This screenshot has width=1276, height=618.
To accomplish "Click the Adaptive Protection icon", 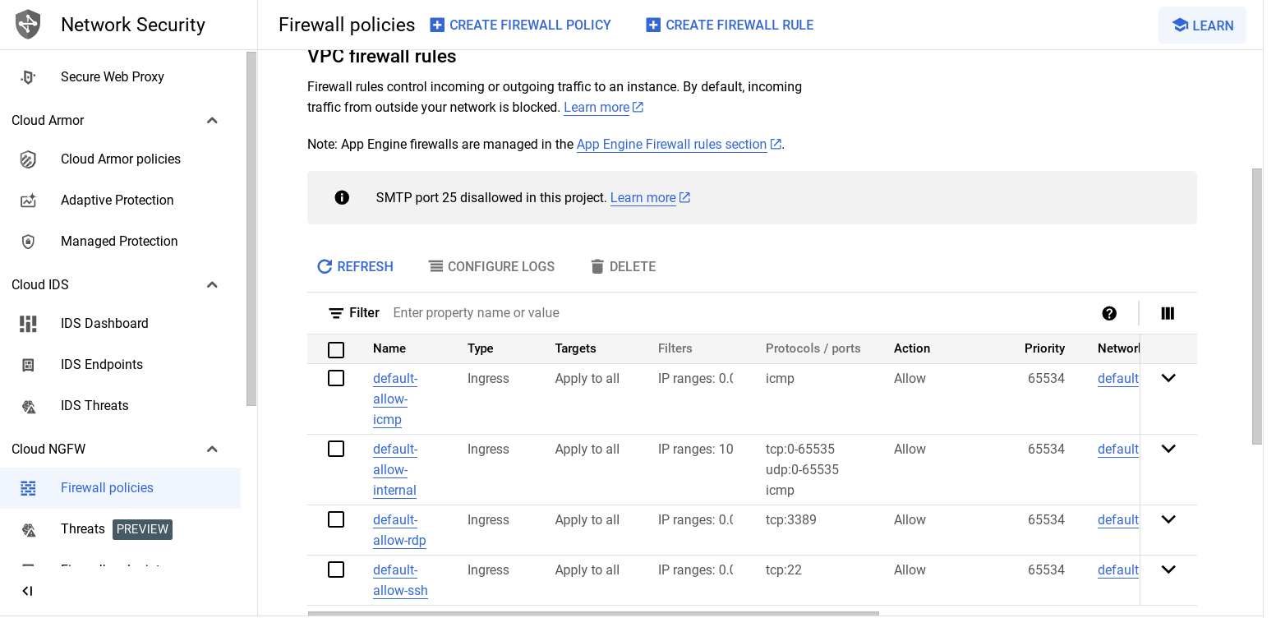I will coord(28,201).
